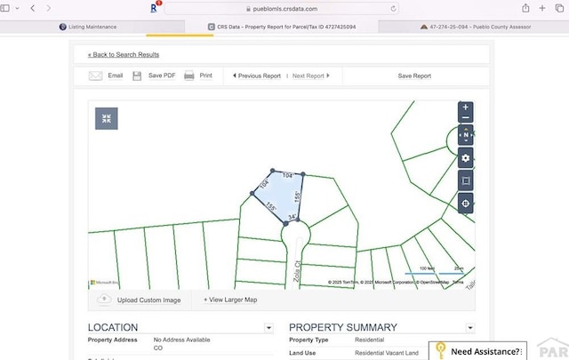
Task: Click Save Report
Action: coord(414,76)
